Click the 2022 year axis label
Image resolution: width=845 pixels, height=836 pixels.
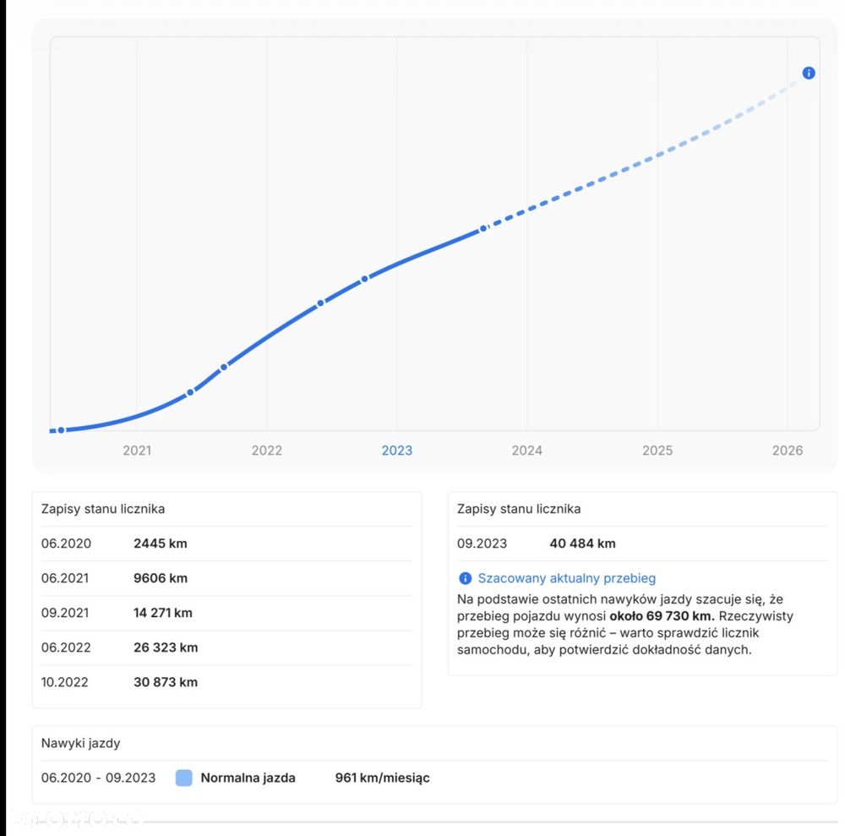coord(267,451)
